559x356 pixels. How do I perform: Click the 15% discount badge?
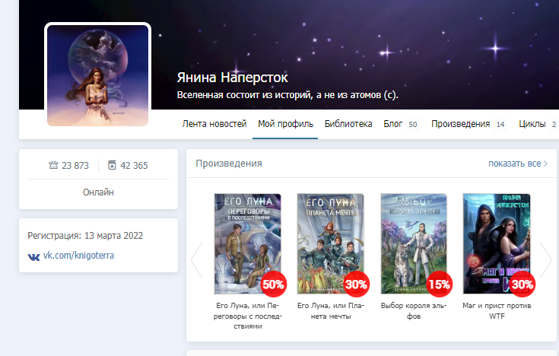(x=440, y=284)
